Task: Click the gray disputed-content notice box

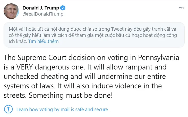Action: [x=94, y=35]
